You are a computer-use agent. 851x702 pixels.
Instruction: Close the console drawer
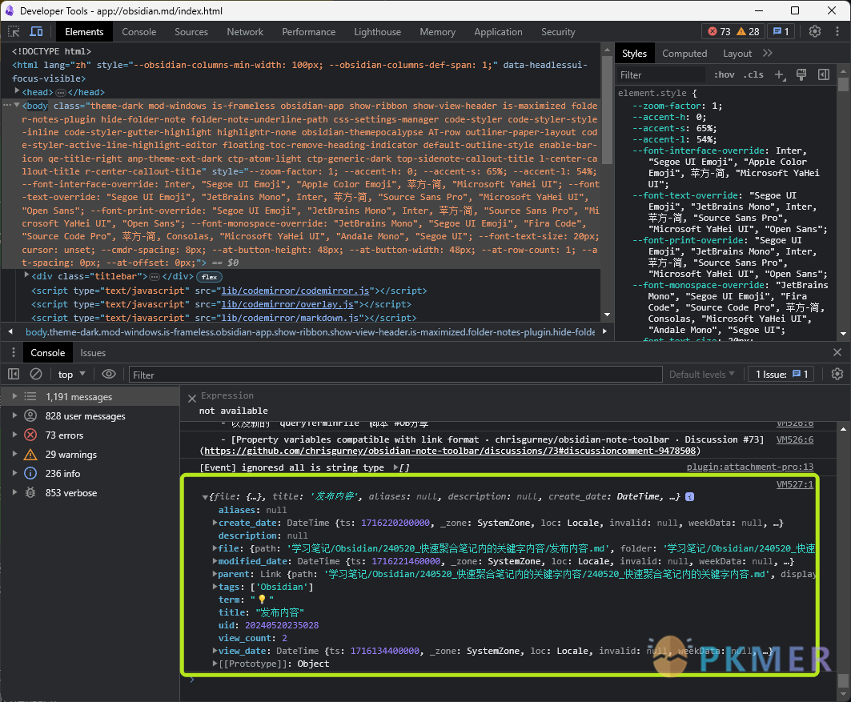(837, 353)
